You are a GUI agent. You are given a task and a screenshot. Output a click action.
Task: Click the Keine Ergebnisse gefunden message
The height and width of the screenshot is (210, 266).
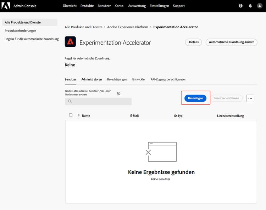tap(161, 172)
